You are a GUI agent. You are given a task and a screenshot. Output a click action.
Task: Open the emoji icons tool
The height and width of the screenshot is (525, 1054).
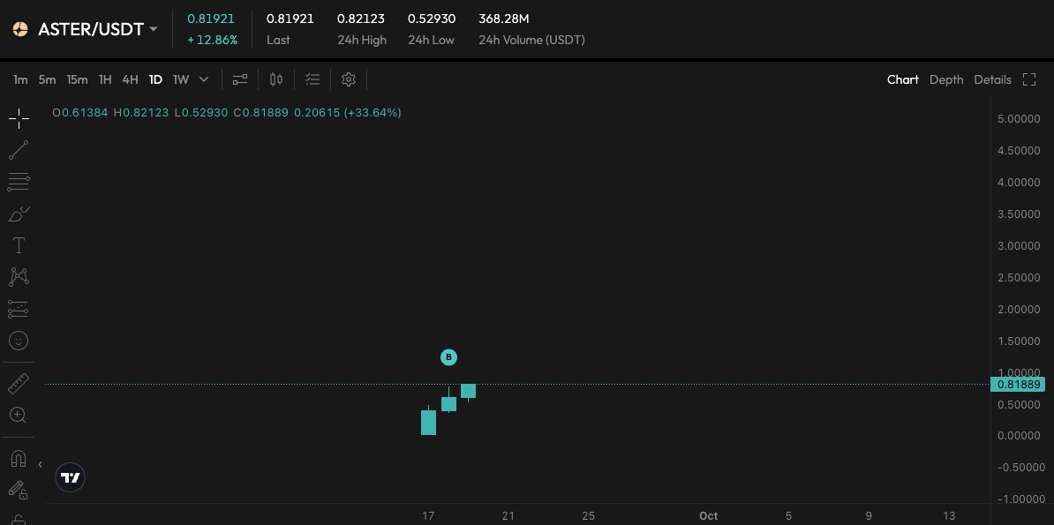click(19, 341)
